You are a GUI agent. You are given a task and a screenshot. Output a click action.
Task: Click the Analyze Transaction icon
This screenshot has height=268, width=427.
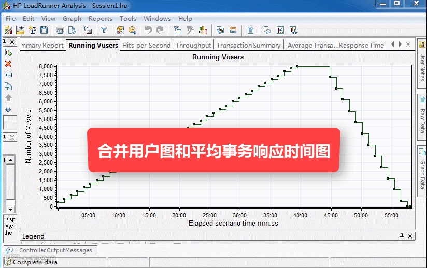click(x=120, y=30)
